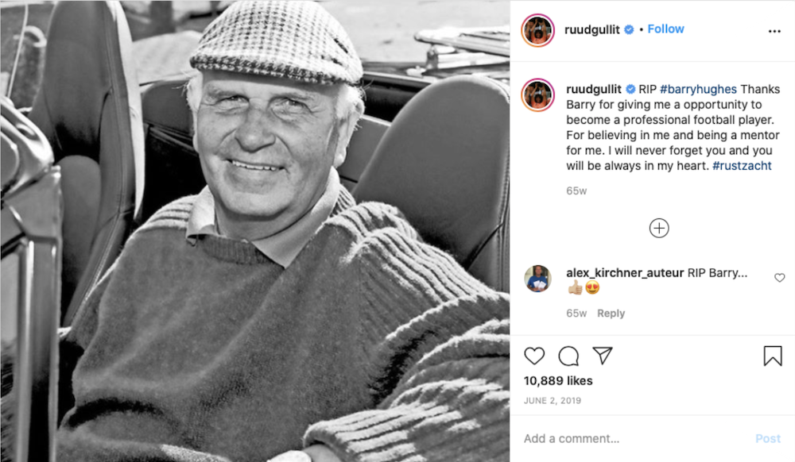The width and height of the screenshot is (795, 462).
Task: Open the comment speech bubble icon
Action: coord(568,356)
